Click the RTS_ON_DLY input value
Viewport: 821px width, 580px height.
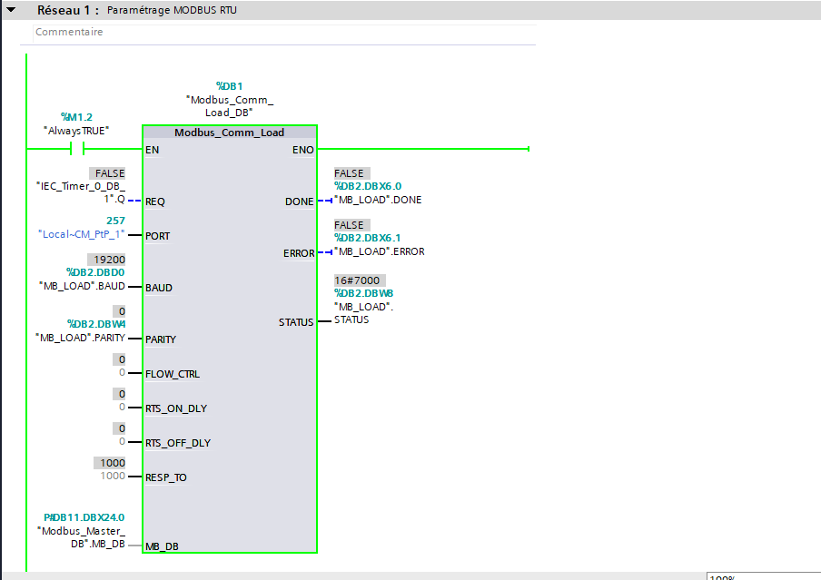(x=122, y=408)
